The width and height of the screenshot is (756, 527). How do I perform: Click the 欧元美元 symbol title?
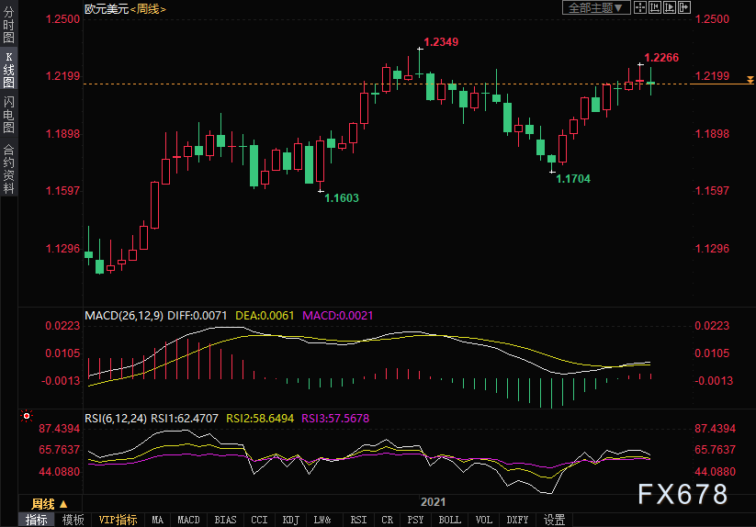coord(107,8)
